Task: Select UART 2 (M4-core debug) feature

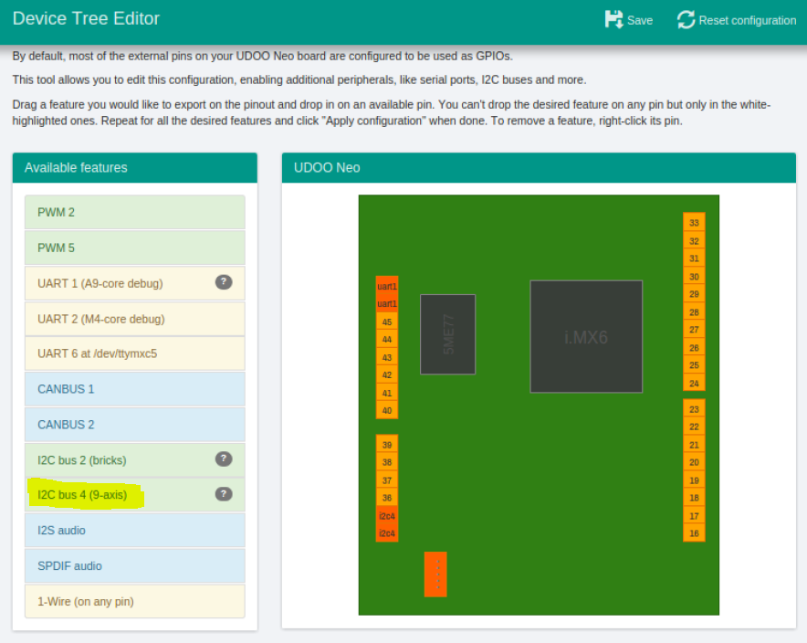Action: [x=135, y=319]
